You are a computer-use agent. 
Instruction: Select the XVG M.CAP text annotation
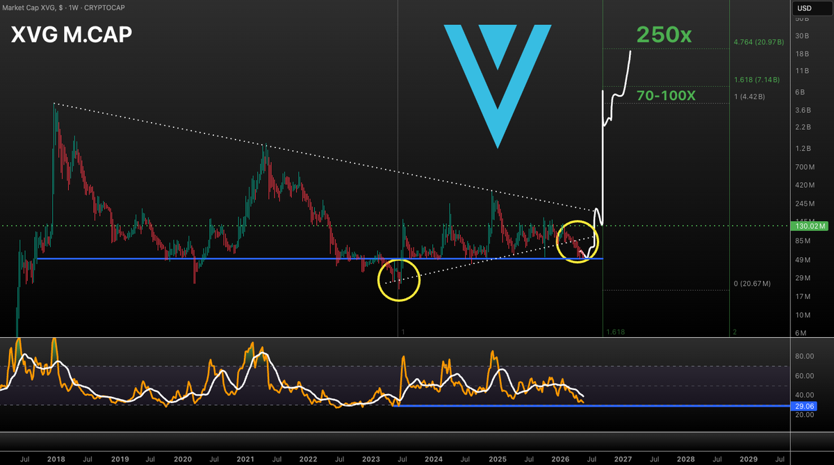[72, 35]
